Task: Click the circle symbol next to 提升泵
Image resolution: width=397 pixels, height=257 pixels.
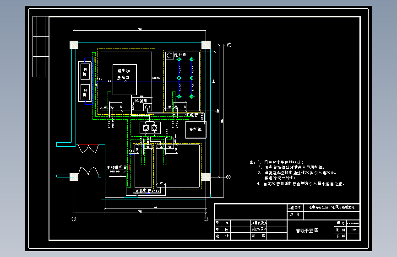Action: (x=169, y=55)
